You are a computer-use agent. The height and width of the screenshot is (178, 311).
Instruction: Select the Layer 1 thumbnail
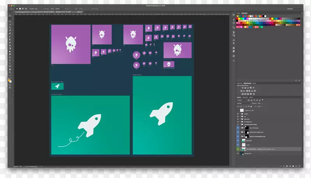coord(244,145)
